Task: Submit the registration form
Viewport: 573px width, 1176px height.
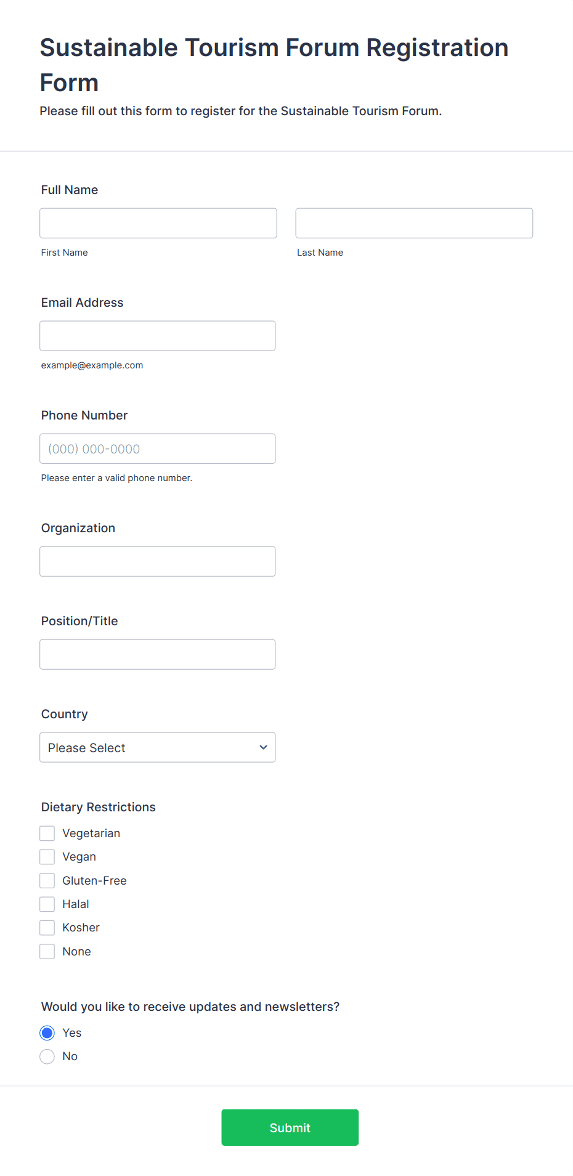Action: pos(290,1127)
